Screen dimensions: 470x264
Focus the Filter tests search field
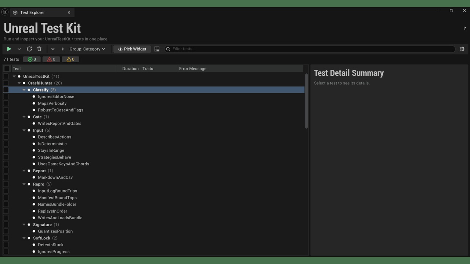click(310, 49)
